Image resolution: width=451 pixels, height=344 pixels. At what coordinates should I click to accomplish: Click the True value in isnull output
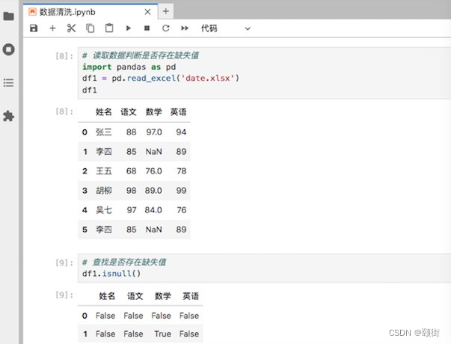[162, 334]
